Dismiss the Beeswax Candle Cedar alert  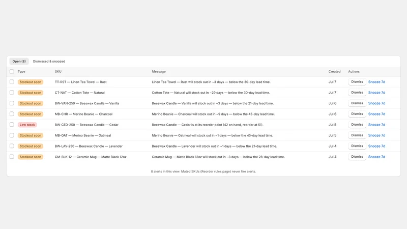[357, 125]
